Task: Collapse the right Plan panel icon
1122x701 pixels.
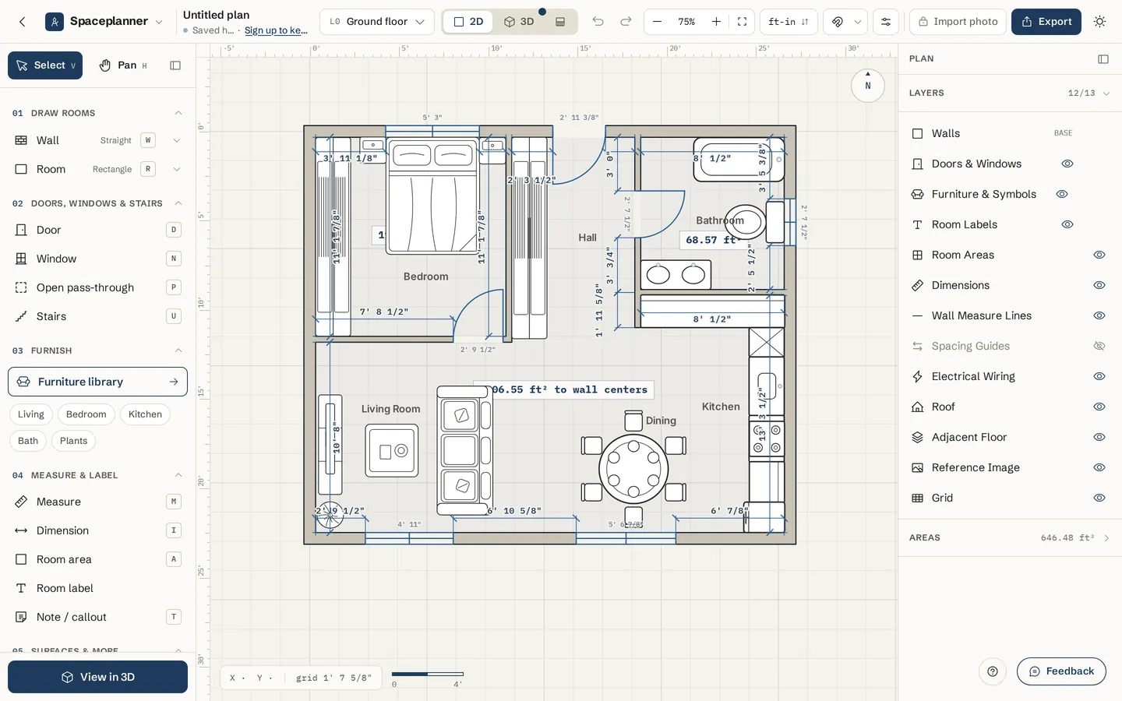Action: pos(1103,59)
